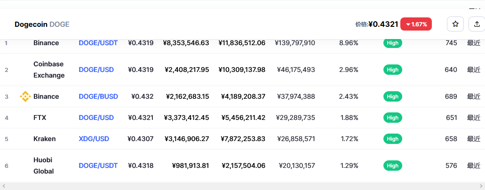Click the Binance logo icon in row 3

[x=25, y=96]
